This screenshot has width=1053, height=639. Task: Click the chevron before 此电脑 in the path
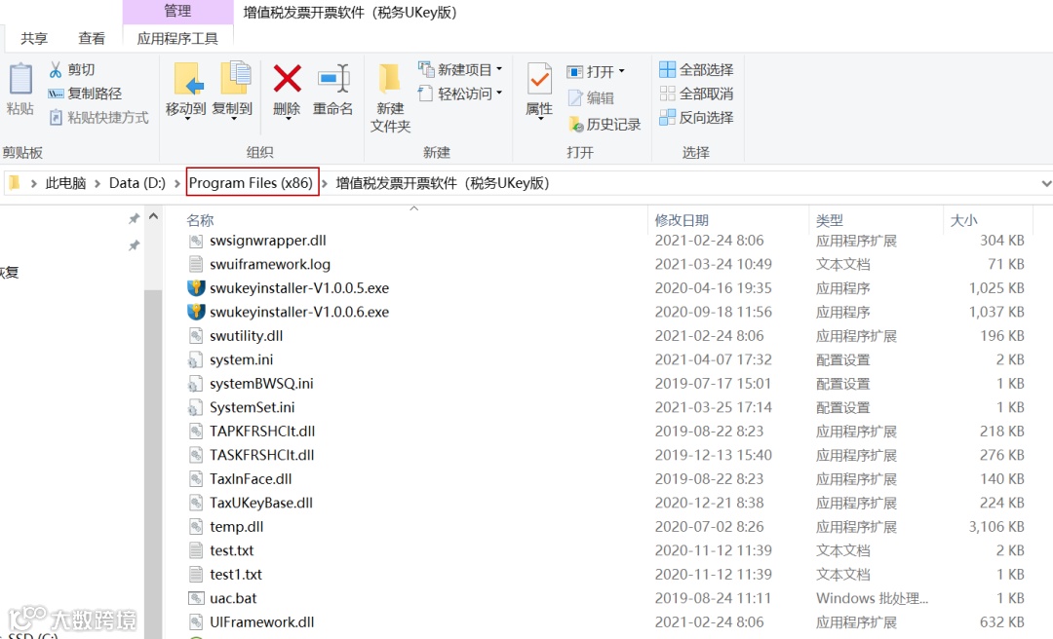click(x=33, y=183)
